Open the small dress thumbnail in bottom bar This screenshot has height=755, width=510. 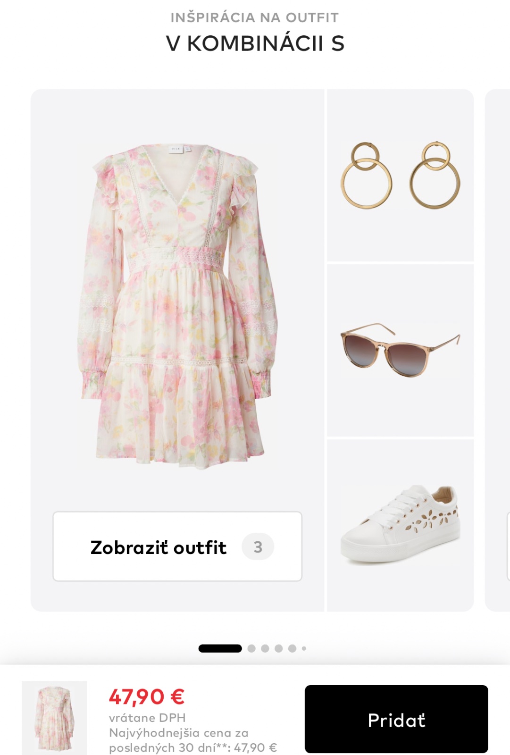click(x=54, y=718)
